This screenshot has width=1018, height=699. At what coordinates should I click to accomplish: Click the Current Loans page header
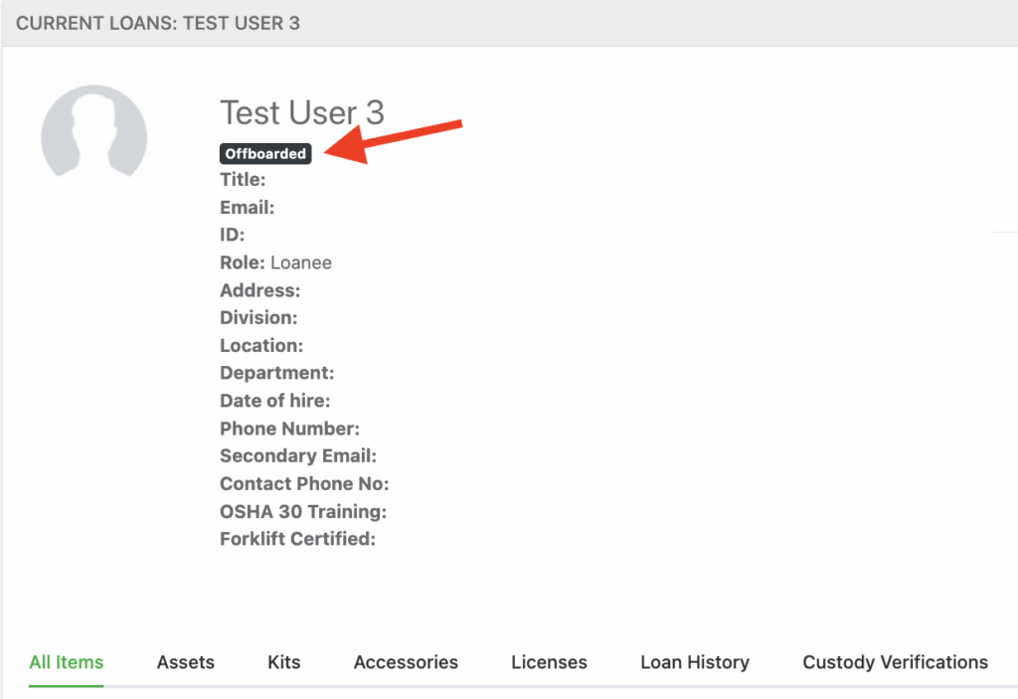tap(158, 23)
